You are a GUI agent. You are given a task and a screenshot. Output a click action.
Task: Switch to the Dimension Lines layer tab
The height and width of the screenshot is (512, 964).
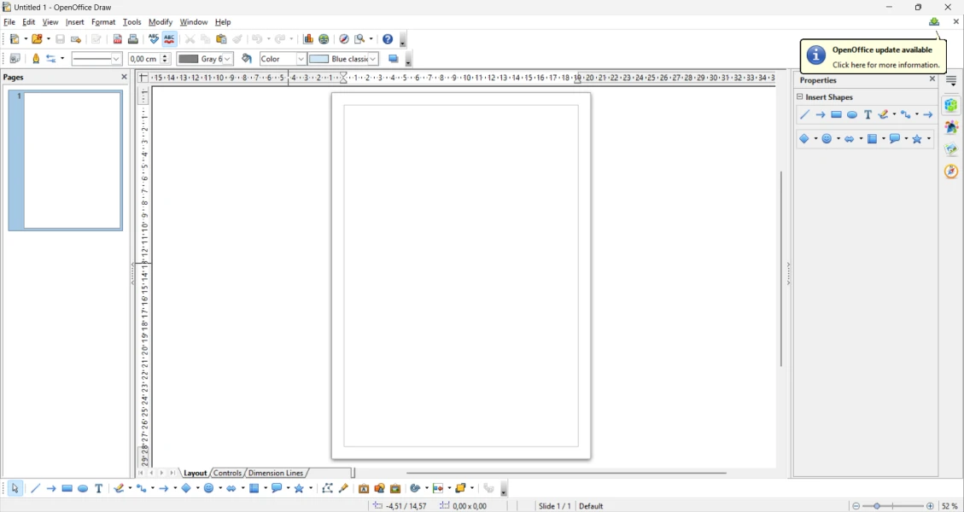[x=276, y=474]
